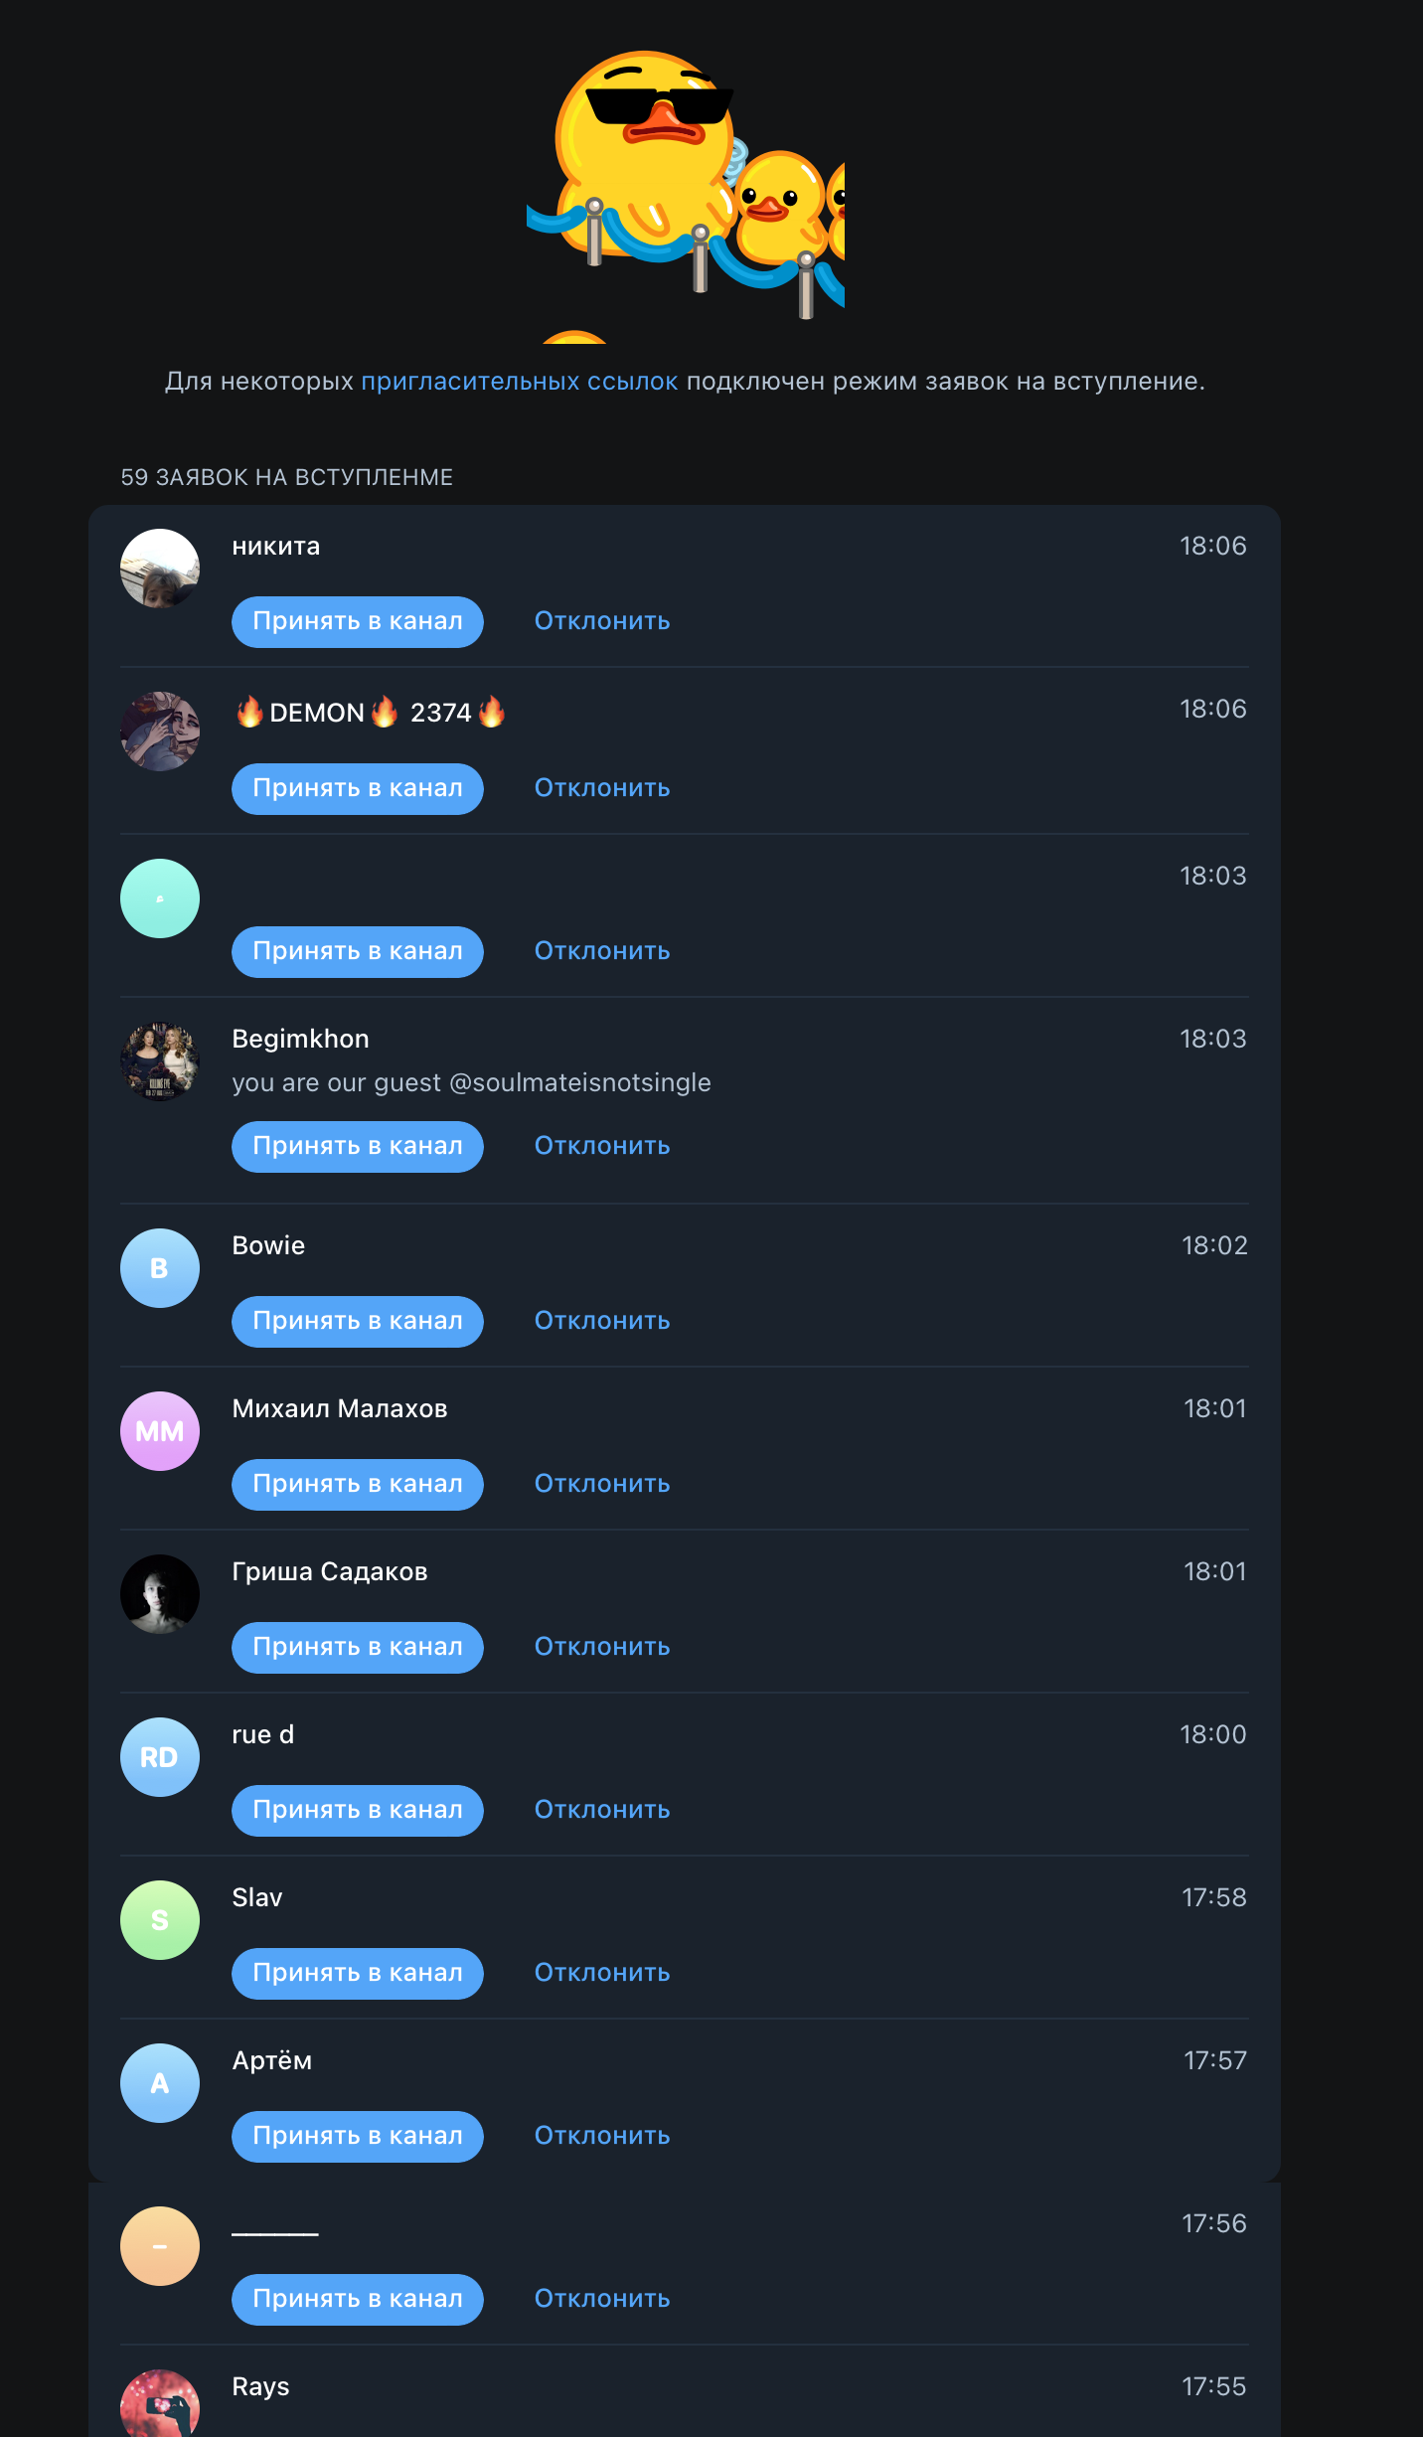Open никита's profile photo avatar
The width and height of the screenshot is (1423, 2437).
pos(160,569)
